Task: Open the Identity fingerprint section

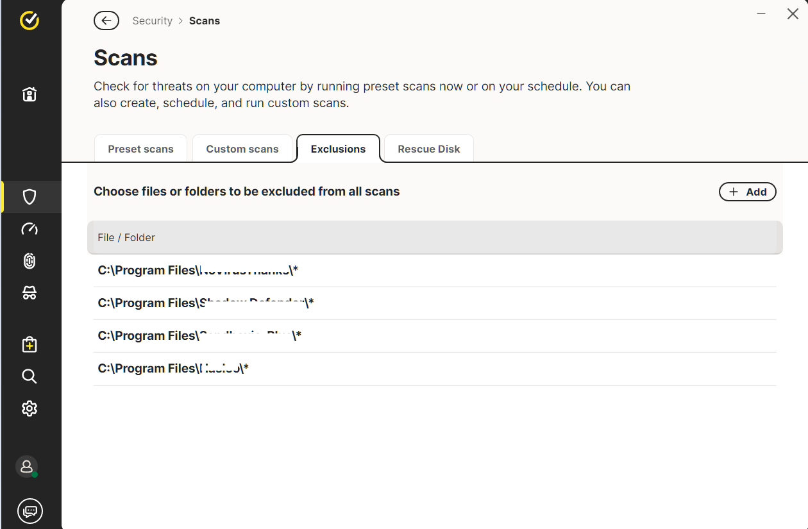Action: [x=29, y=261]
